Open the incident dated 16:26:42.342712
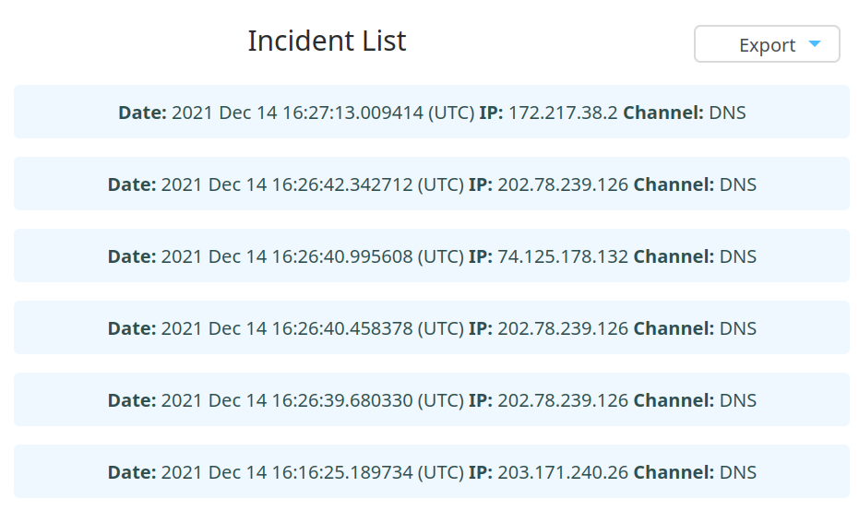Viewport: 859px width, 511px height. pyautogui.click(x=432, y=184)
